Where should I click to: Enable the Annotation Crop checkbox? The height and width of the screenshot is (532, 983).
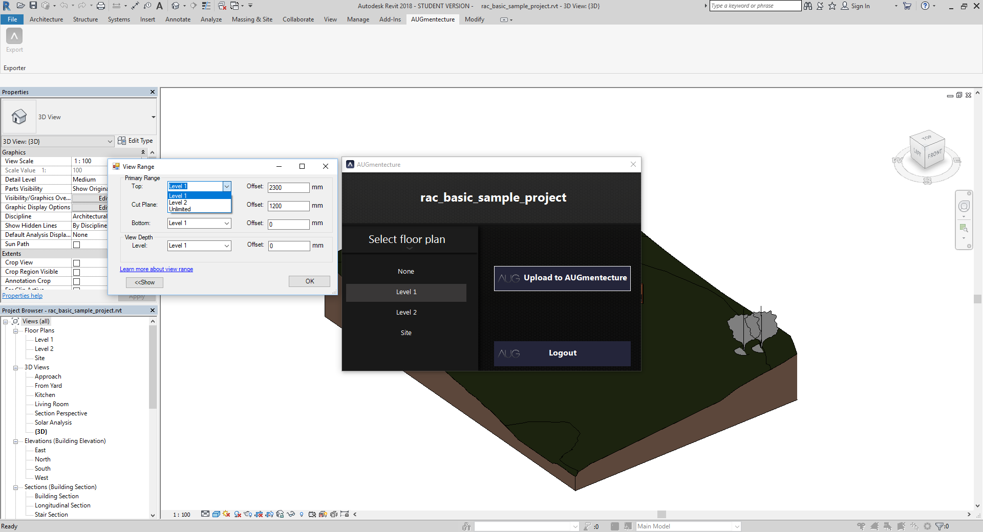(77, 281)
